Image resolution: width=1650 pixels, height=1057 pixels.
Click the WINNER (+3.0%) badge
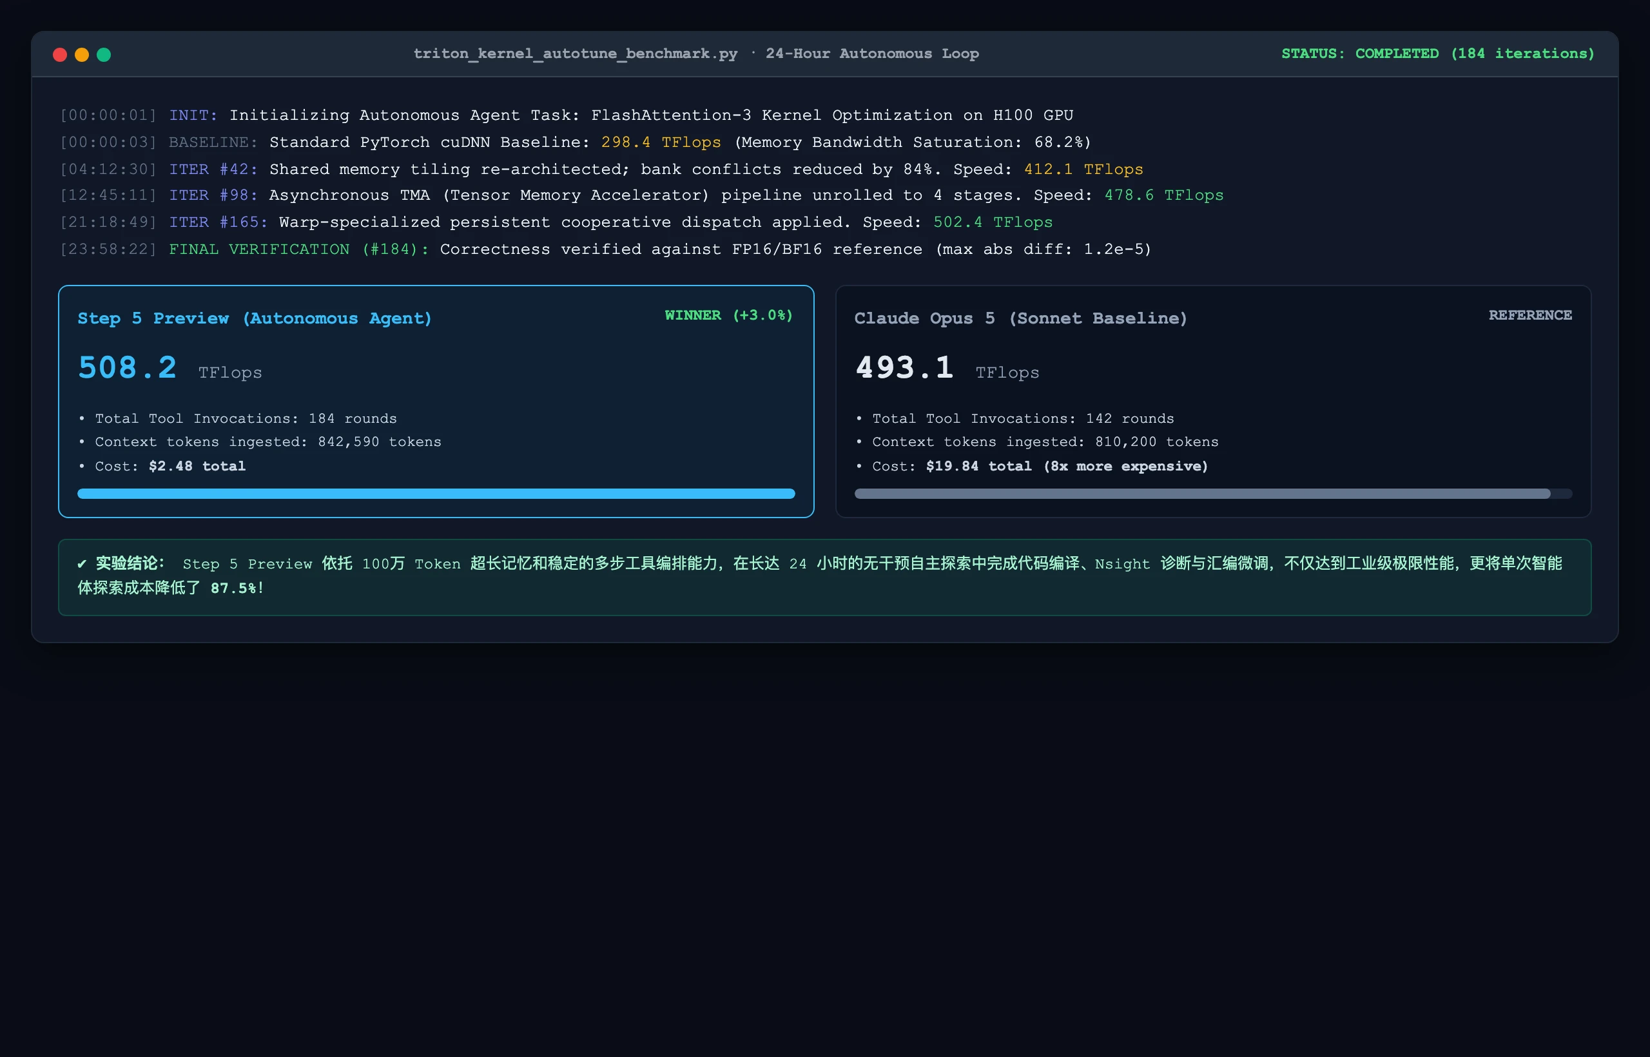click(x=728, y=315)
